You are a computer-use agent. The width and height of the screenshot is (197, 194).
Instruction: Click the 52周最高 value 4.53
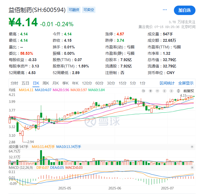pos(32,73)
